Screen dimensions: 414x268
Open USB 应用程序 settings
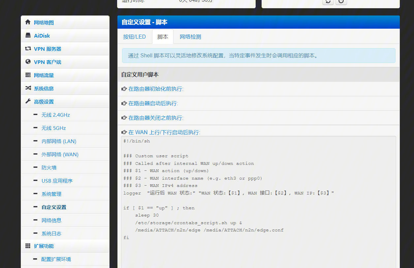tap(57, 181)
